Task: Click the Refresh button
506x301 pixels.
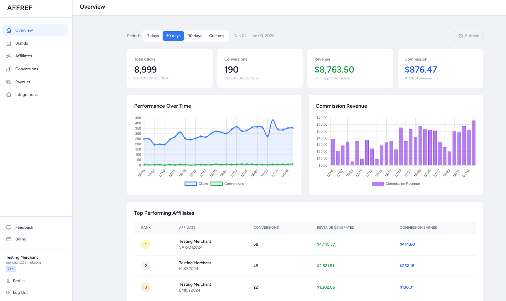Action: (469, 36)
